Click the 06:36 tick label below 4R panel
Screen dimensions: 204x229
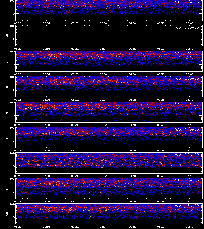point(132,99)
